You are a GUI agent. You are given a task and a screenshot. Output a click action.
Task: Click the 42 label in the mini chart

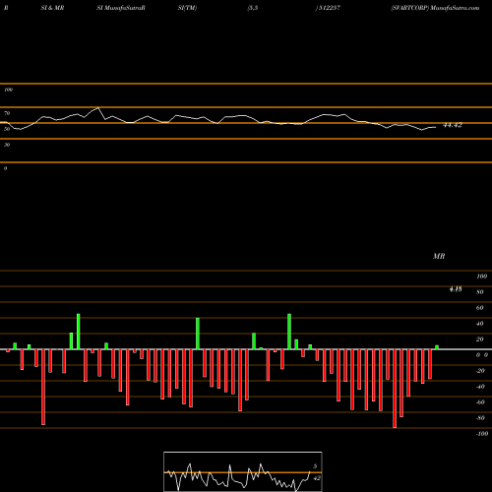pyautogui.click(x=317, y=478)
